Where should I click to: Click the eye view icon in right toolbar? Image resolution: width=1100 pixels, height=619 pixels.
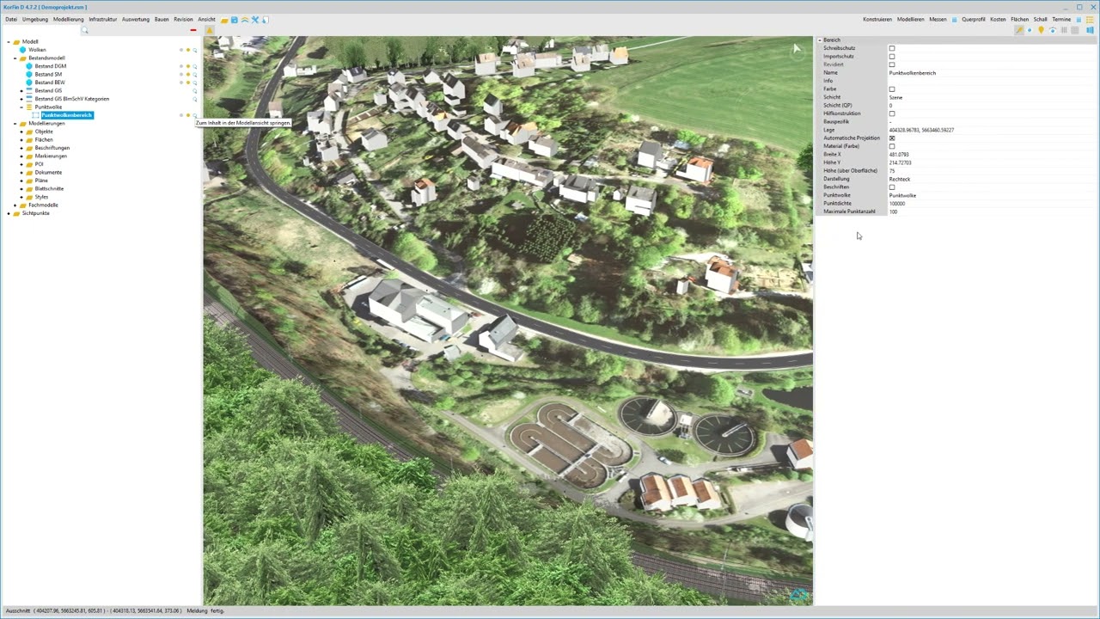tap(1052, 30)
